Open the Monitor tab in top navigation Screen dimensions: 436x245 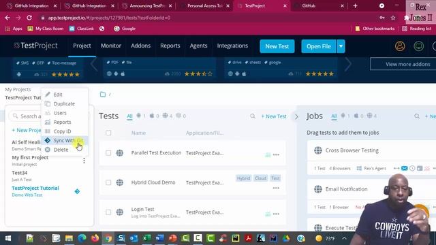(111, 46)
